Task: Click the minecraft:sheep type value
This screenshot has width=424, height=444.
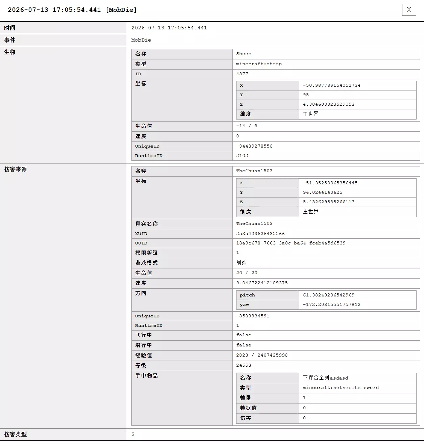Action: tap(259, 64)
